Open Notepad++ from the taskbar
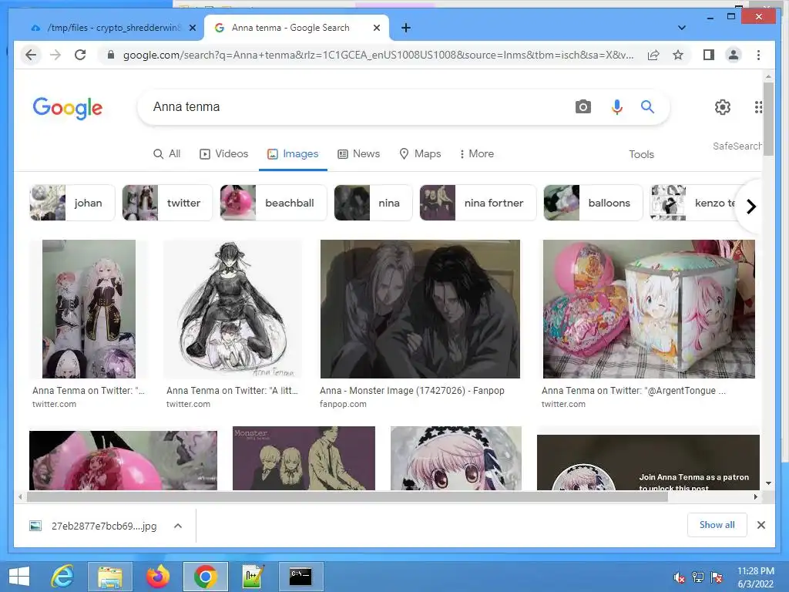This screenshot has height=592, width=789. [x=253, y=577]
